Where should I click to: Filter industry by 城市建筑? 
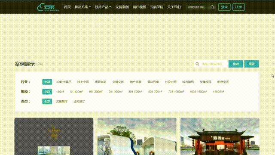point(188,82)
